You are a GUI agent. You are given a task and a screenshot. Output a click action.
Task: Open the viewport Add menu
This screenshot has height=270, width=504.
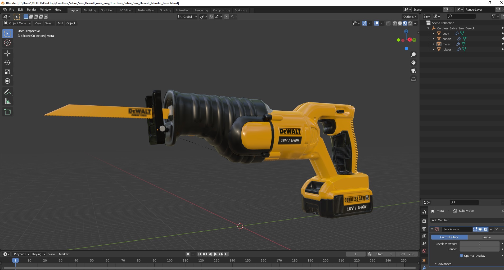(60, 23)
